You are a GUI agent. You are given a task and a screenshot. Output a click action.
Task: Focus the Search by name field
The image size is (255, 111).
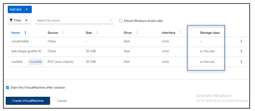[72, 20]
